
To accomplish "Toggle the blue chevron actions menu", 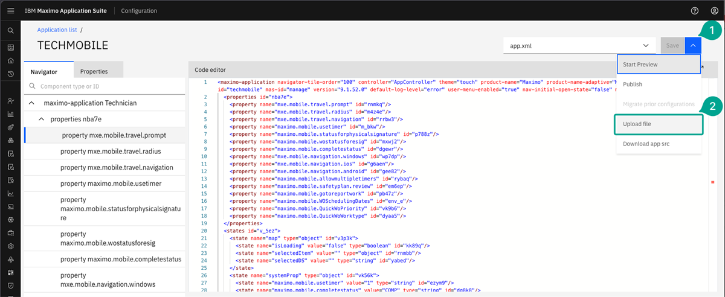I will tap(694, 45).
